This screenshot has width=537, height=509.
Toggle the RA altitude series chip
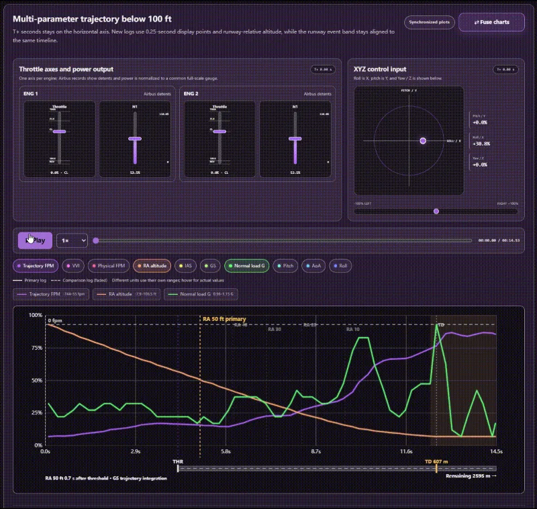[x=152, y=266]
